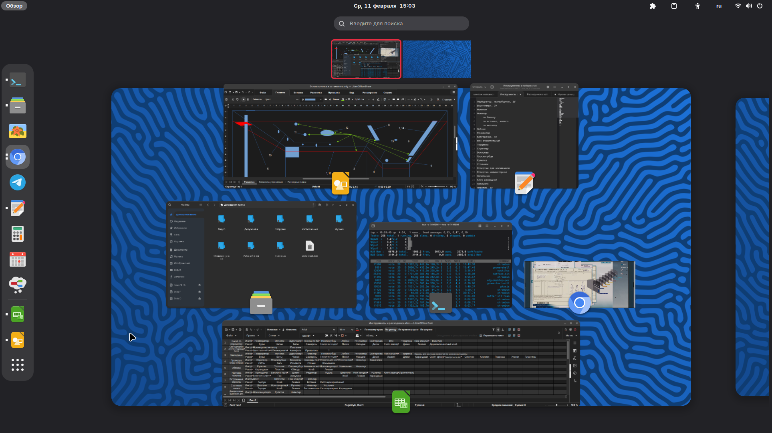
Task: Open the "ru" keyboard layout menu
Action: pos(719,6)
